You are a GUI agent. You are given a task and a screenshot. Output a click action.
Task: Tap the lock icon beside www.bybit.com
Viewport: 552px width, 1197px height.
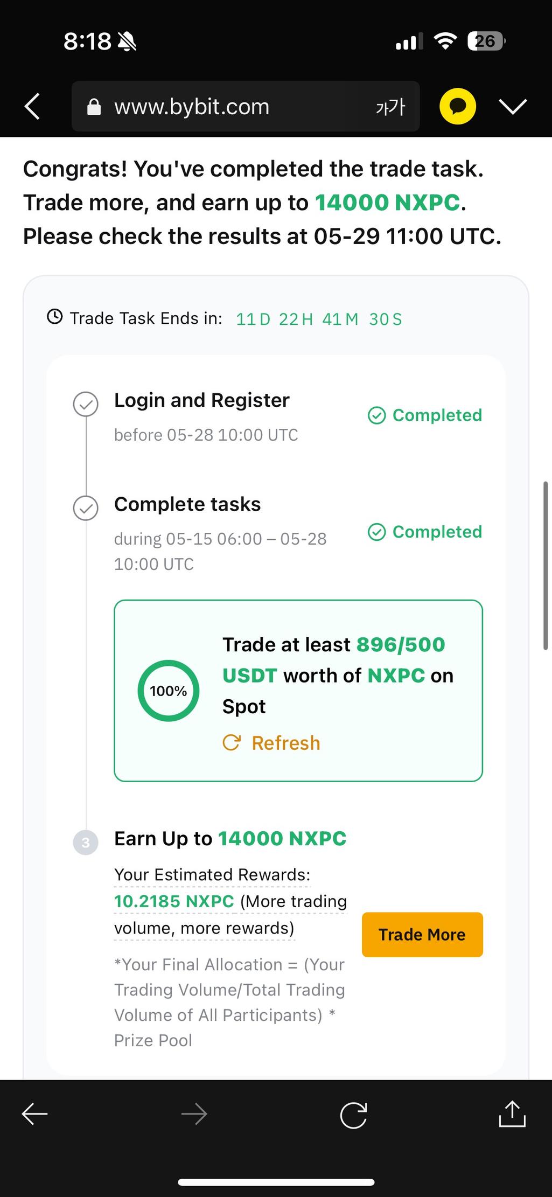coord(94,107)
